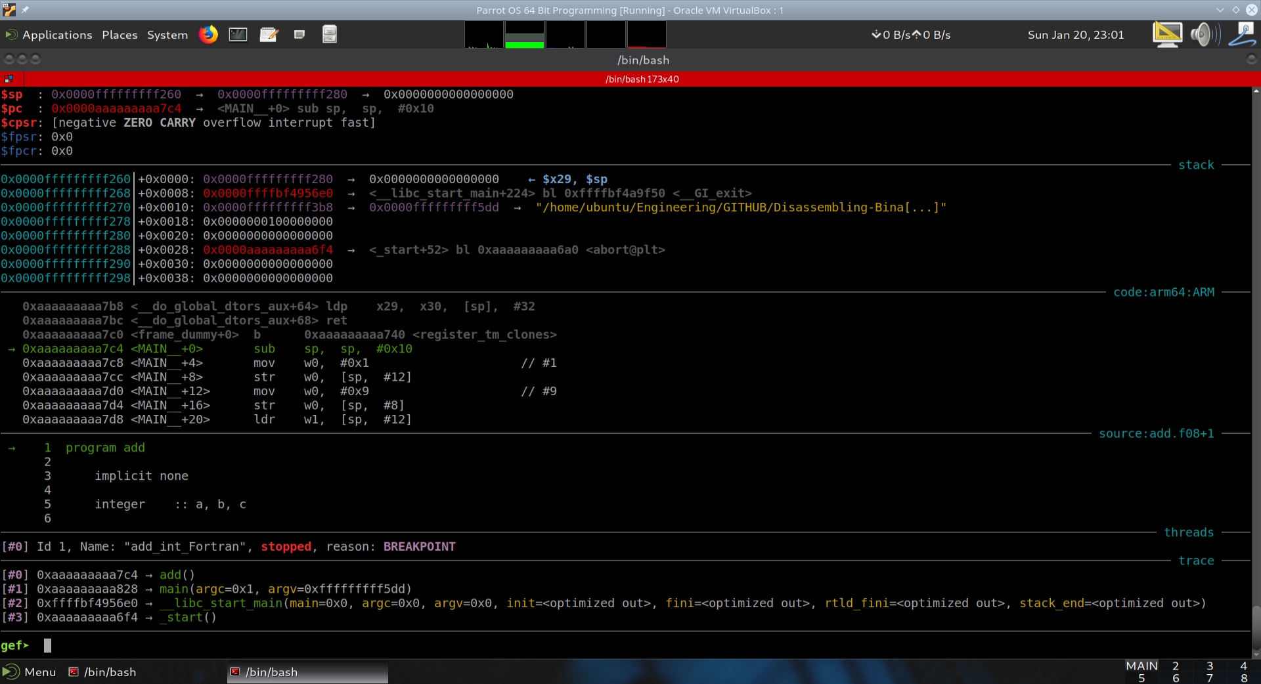This screenshot has width=1261, height=684.
Task: Switch to workspace 2
Action: click(1176, 666)
